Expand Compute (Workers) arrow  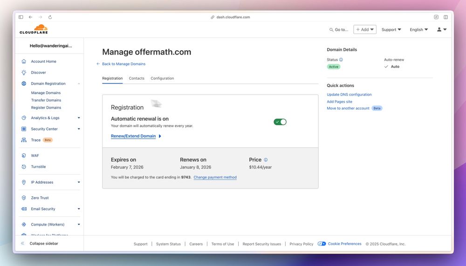tap(79, 225)
